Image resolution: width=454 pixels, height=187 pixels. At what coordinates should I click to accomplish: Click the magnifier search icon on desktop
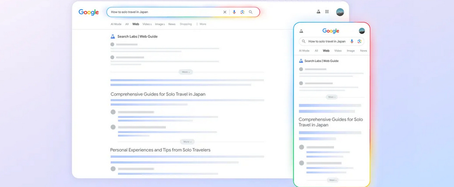click(x=251, y=12)
